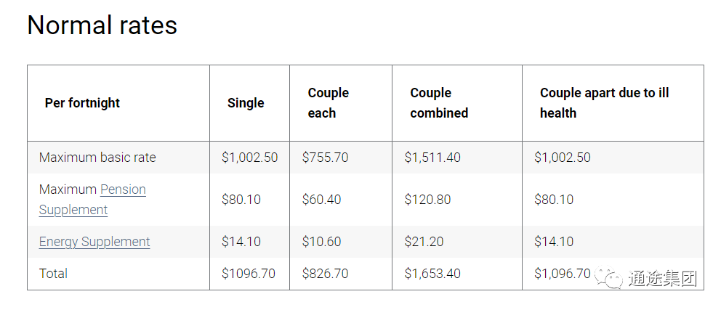The image size is (721, 310).
Task: Open the Pension Supplement link
Action: click(92, 200)
